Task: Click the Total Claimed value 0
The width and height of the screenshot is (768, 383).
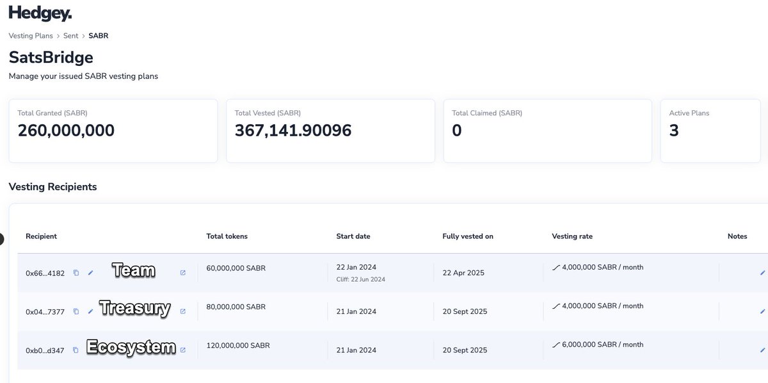Action: coord(457,131)
